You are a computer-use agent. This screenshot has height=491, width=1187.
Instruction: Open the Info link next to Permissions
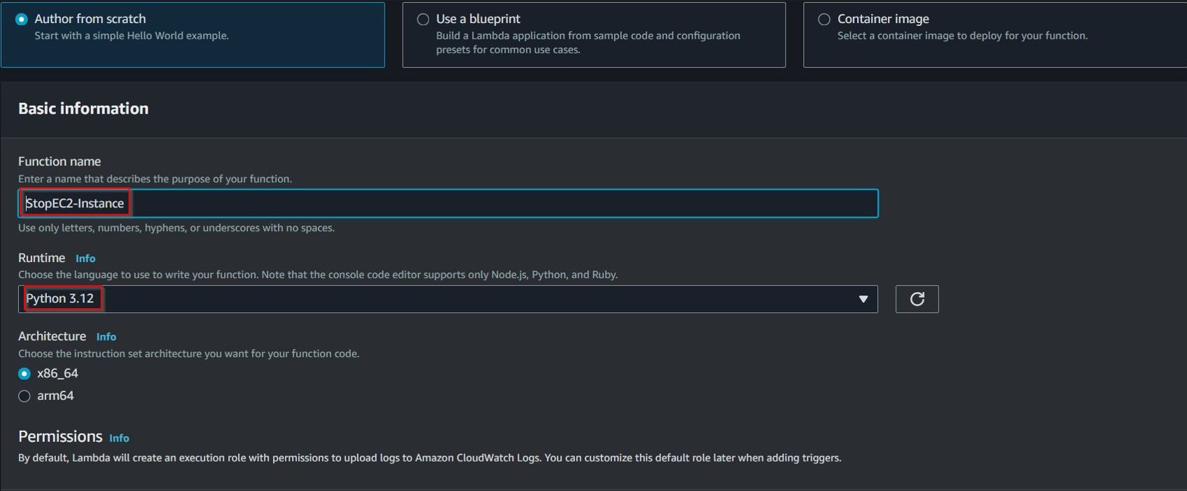[x=119, y=438]
